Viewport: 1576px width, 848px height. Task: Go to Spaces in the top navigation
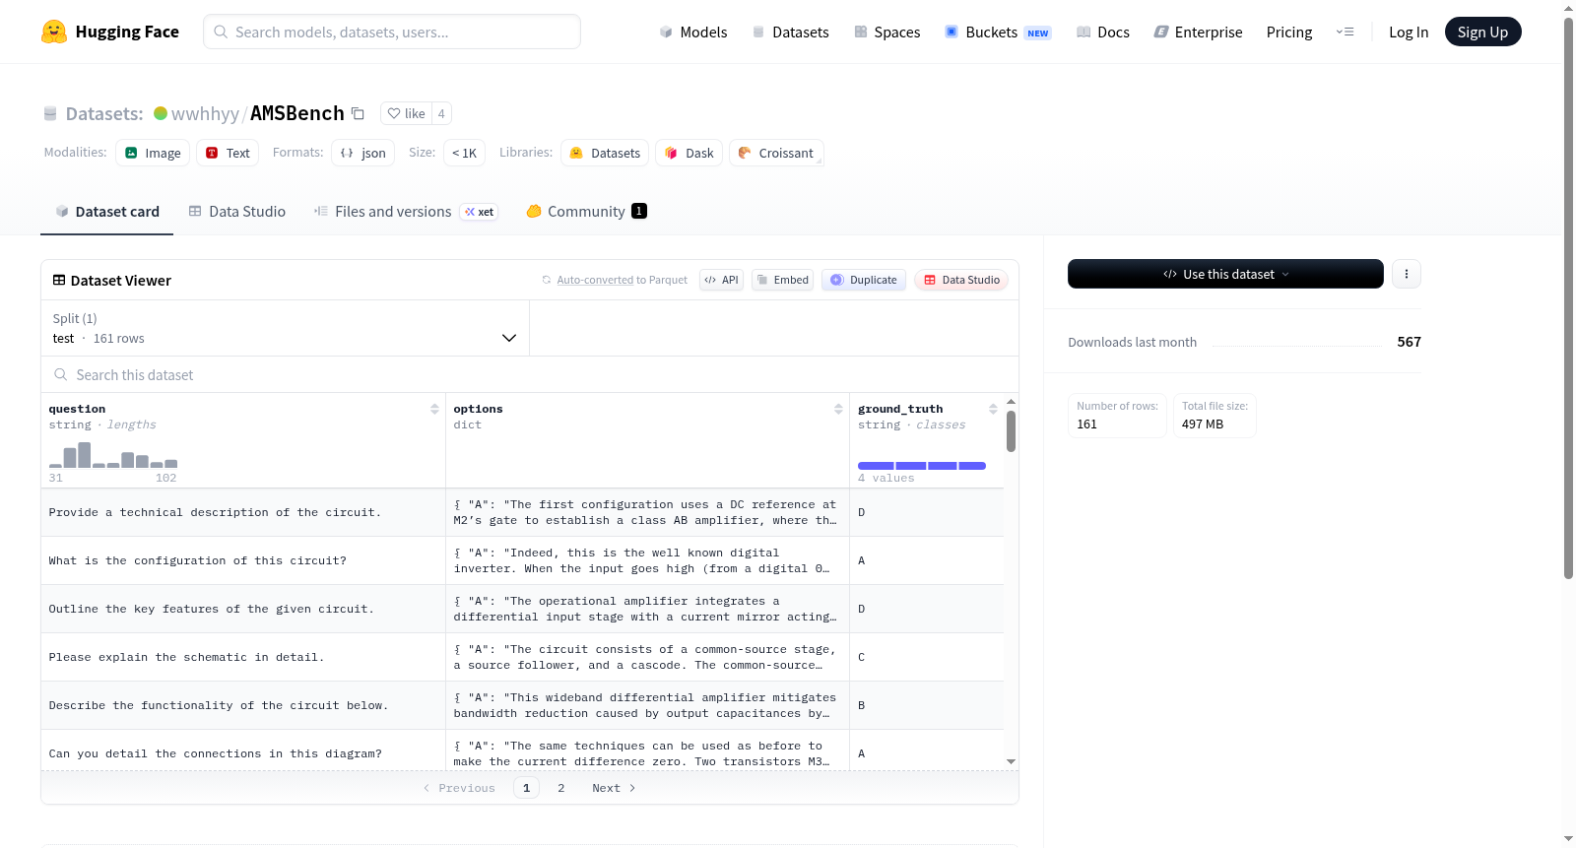pyautogui.click(x=886, y=32)
